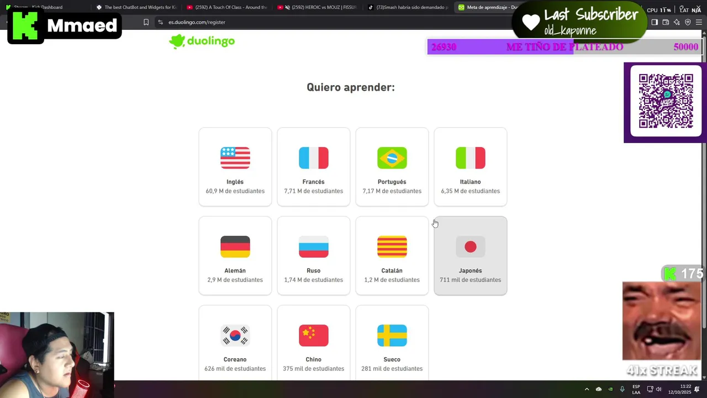Choose the Catalán course card

point(392,256)
